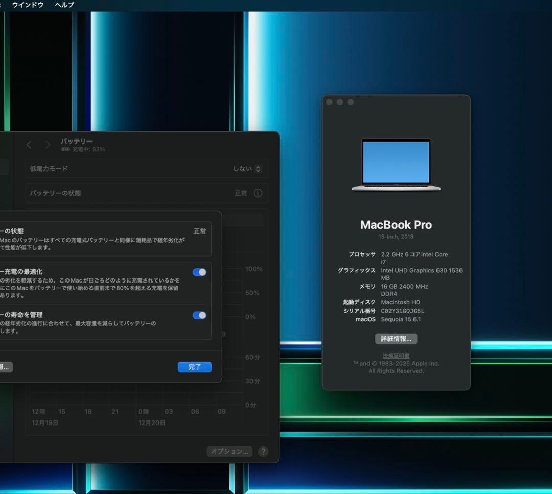
Task: Click the オプション button
Action: 229,451
